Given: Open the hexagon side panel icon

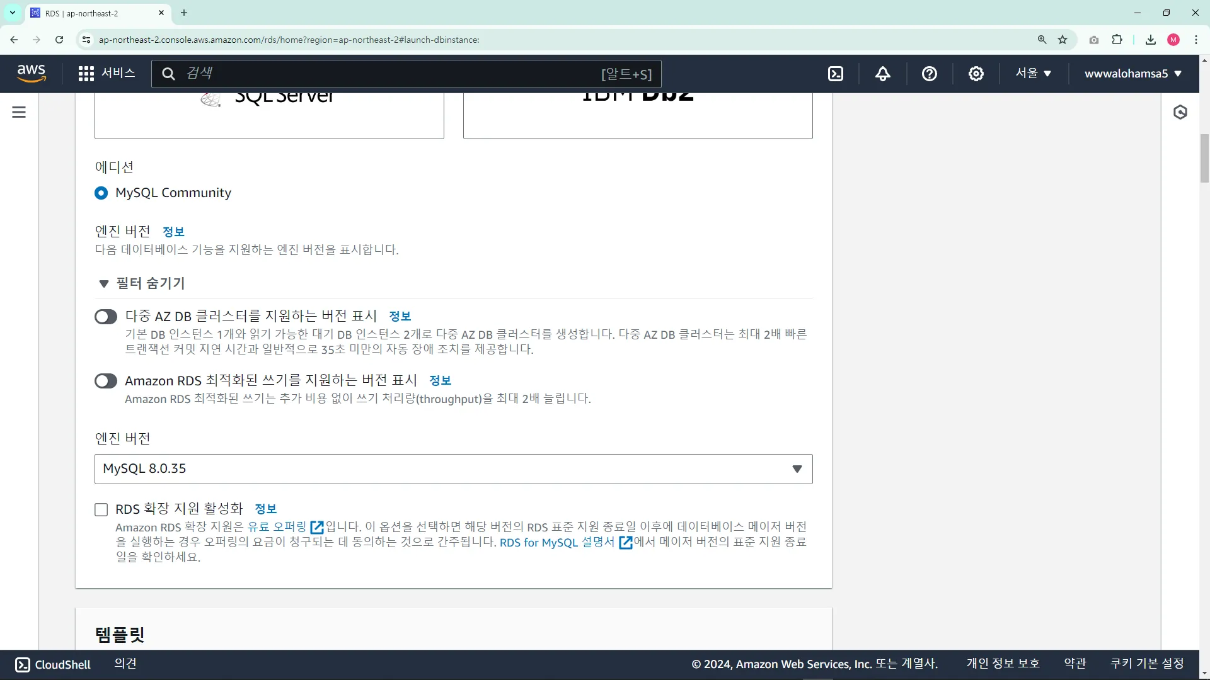Looking at the screenshot, I should point(1180,112).
